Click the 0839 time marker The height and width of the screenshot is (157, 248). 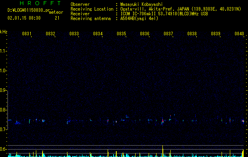pyautogui.click(x=216, y=34)
